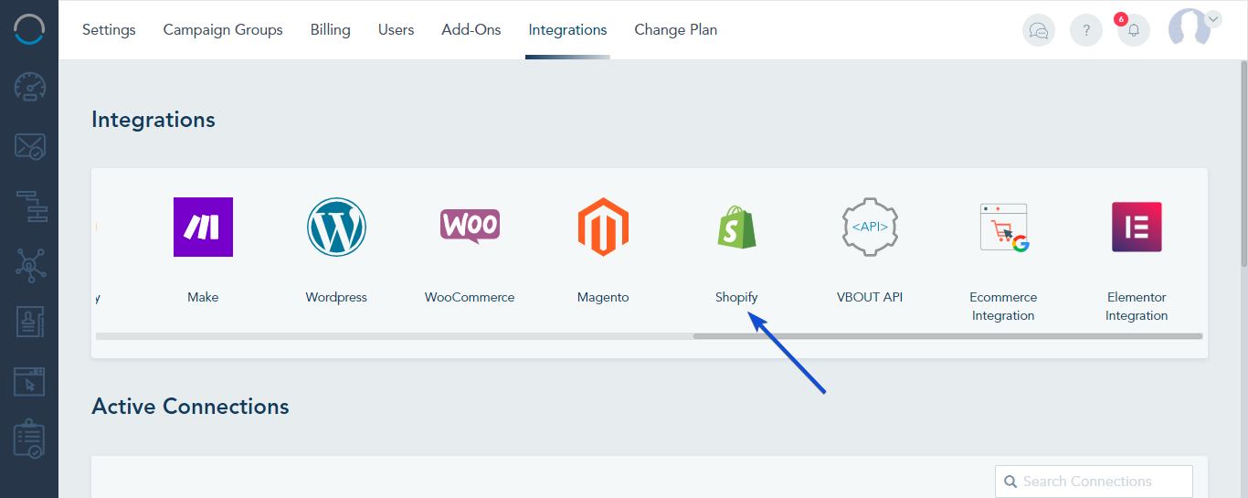The image size is (1248, 498).
Task: Open the social media network icon in the sidebar
Action: coord(29,265)
